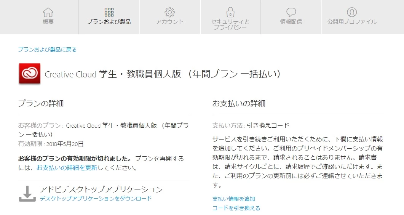Go to the 情報配信 tab label
Viewport: 404px width, 215px height.
pyautogui.click(x=291, y=22)
